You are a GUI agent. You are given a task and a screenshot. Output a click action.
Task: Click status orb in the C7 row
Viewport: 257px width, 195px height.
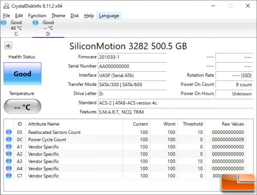tap(9, 175)
